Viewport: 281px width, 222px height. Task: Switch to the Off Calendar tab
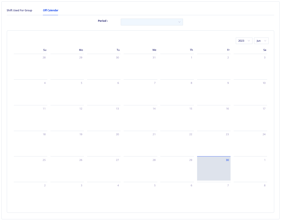(x=50, y=10)
